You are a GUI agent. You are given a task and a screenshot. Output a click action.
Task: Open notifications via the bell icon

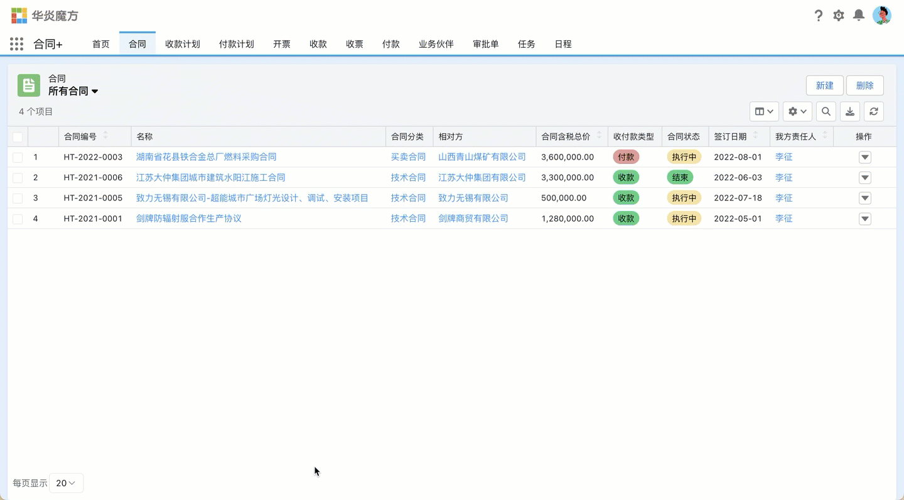[x=859, y=15]
